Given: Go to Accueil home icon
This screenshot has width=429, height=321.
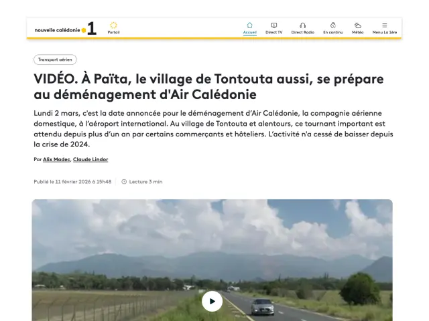Looking at the screenshot, I should (249, 25).
